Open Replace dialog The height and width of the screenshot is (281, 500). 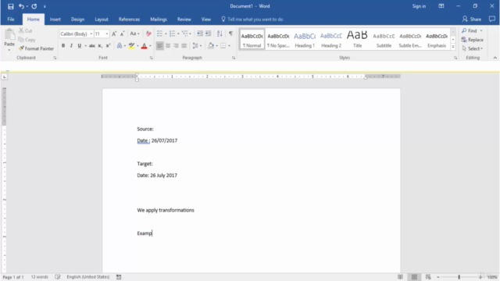coord(472,40)
